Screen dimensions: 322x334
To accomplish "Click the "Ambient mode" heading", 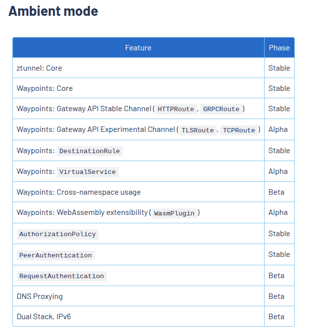I will [x=53, y=11].
